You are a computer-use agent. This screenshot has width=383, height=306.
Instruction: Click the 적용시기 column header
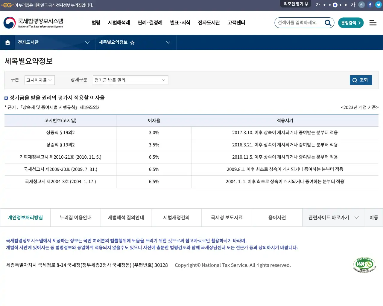[285, 120]
